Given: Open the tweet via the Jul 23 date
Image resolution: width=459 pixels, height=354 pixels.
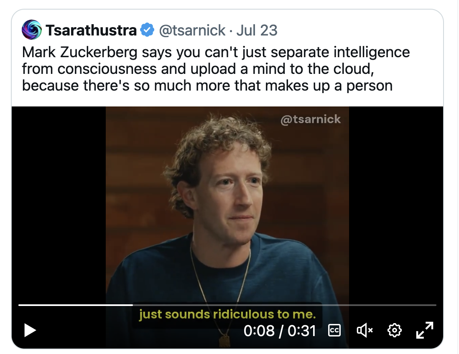Looking at the screenshot, I should (x=257, y=30).
